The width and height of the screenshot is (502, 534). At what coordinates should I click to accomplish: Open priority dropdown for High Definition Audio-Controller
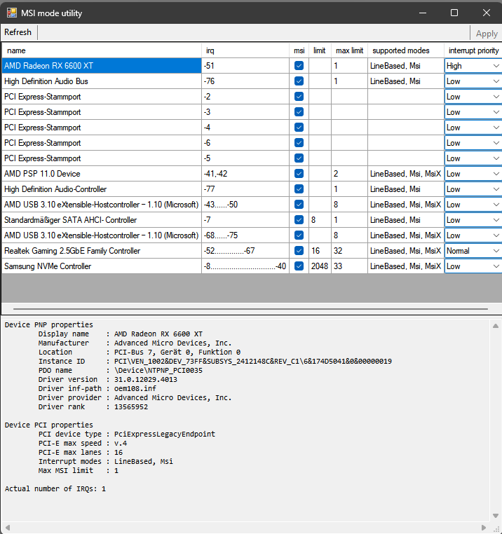coord(473,189)
